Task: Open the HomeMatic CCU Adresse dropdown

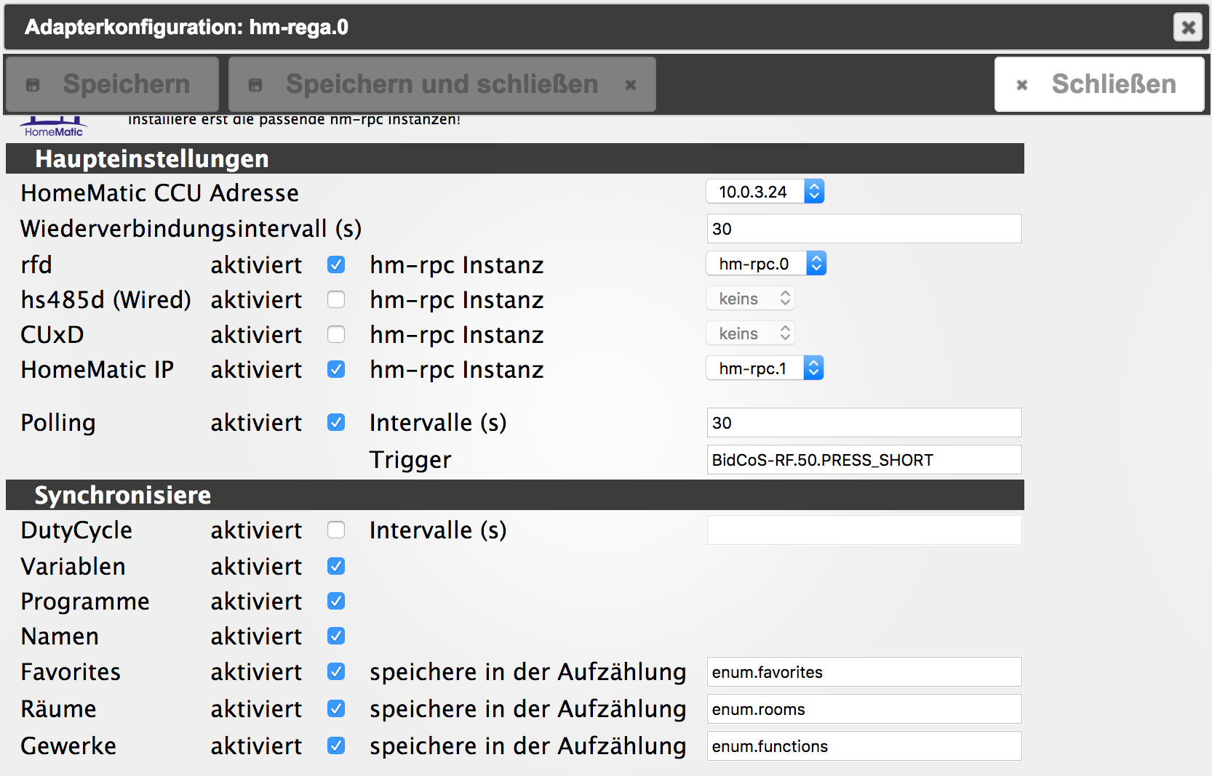Action: [x=765, y=192]
